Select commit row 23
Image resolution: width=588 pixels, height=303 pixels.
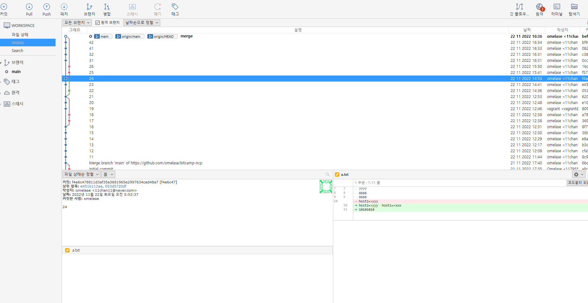[325, 85]
